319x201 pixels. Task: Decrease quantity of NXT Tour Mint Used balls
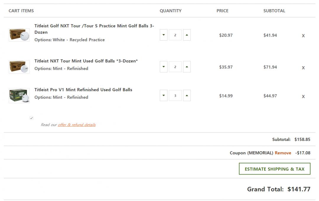[164, 67]
